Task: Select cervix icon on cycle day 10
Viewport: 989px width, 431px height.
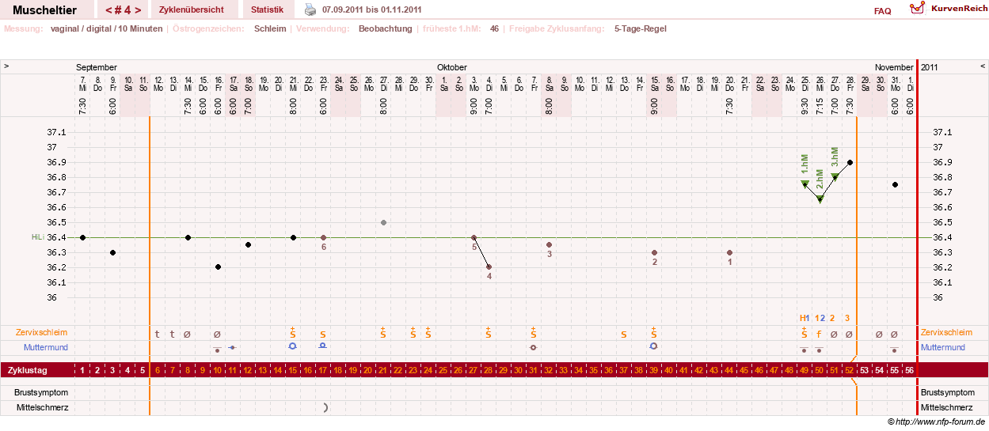Action: (x=218, y=350)
